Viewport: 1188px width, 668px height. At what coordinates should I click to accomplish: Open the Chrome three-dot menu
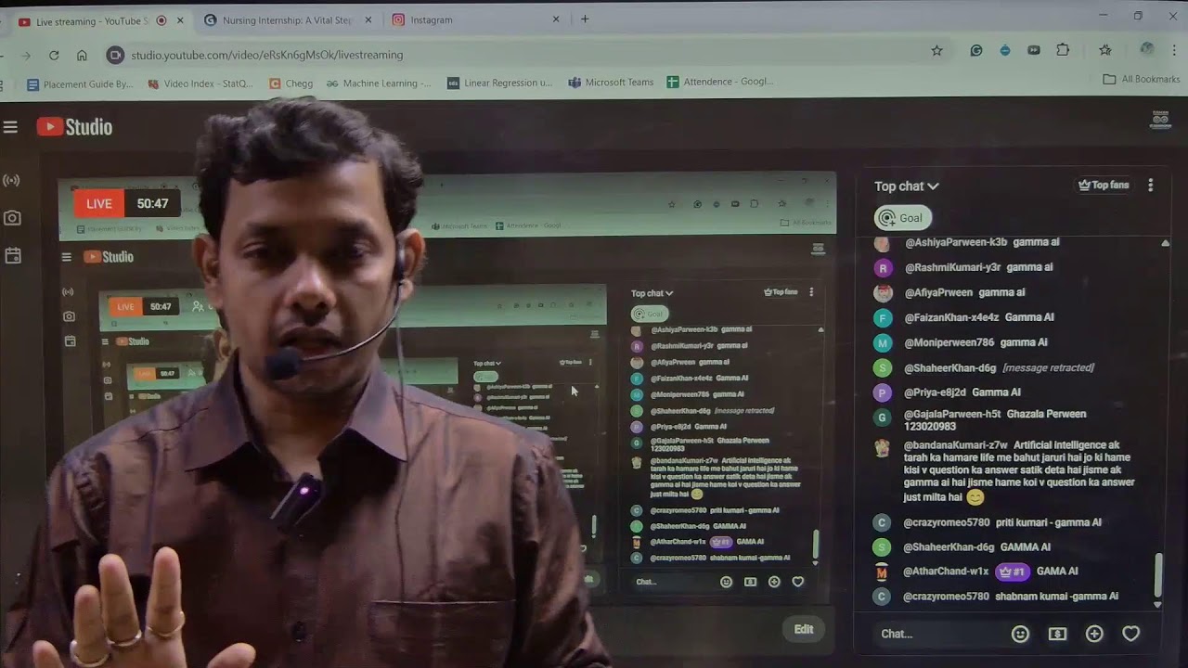pos(1175,51)
